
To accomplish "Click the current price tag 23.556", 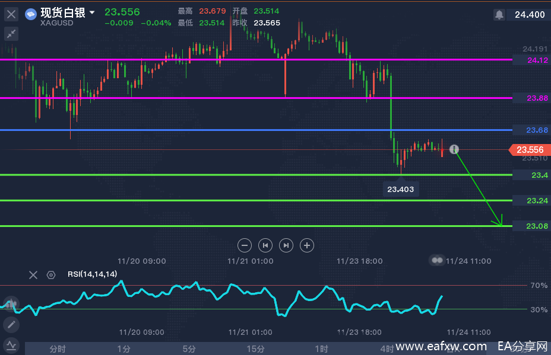I will click(529, 150).
